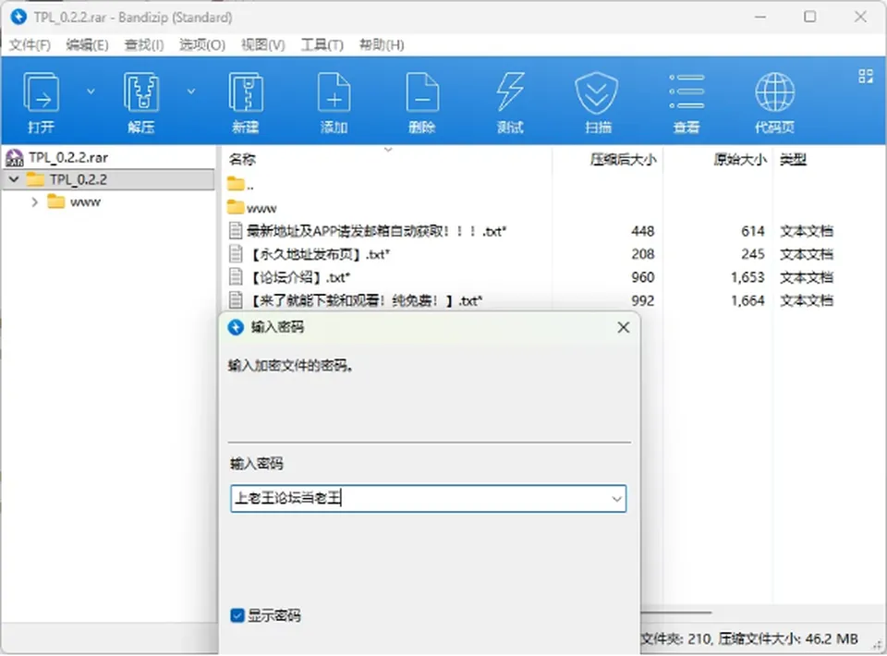Sort by the 类型 column header
Image resolution: width=887 pixels, height=656 pixels.
(x=793, y=160)
